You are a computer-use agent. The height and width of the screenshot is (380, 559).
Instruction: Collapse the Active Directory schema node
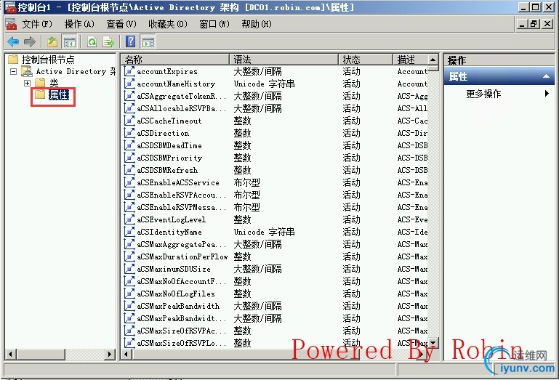click(14, 72)
